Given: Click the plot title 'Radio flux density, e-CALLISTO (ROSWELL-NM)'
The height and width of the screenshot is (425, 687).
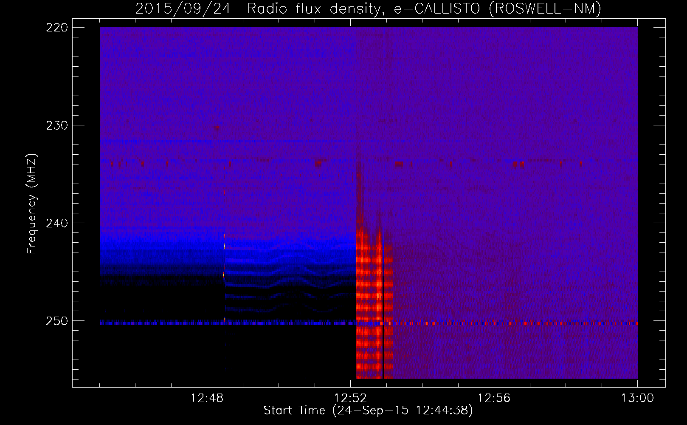Looking at the screenshot, I should click(x=424, y=8).
